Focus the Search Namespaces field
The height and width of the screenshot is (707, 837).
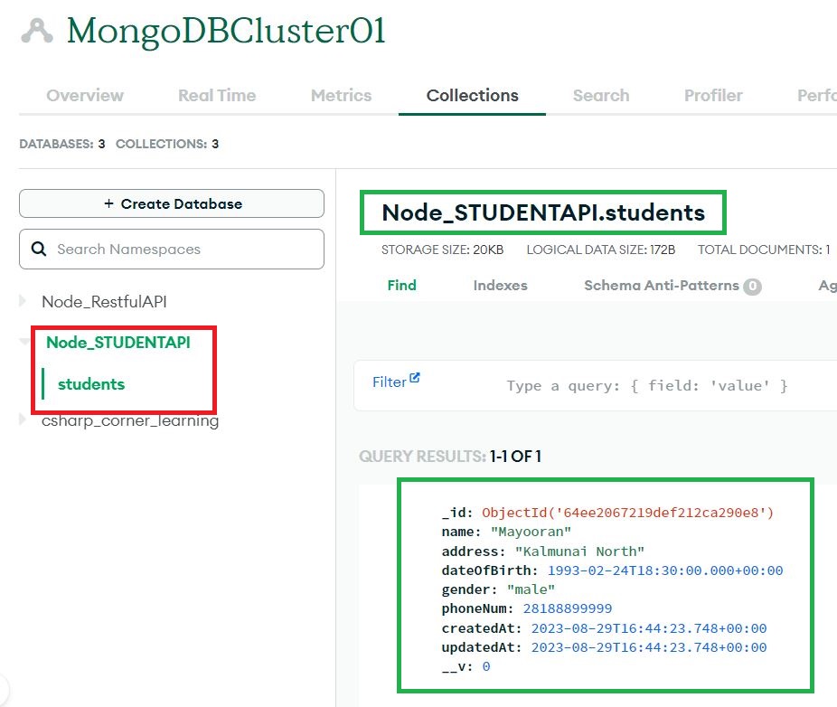[172, 250]
